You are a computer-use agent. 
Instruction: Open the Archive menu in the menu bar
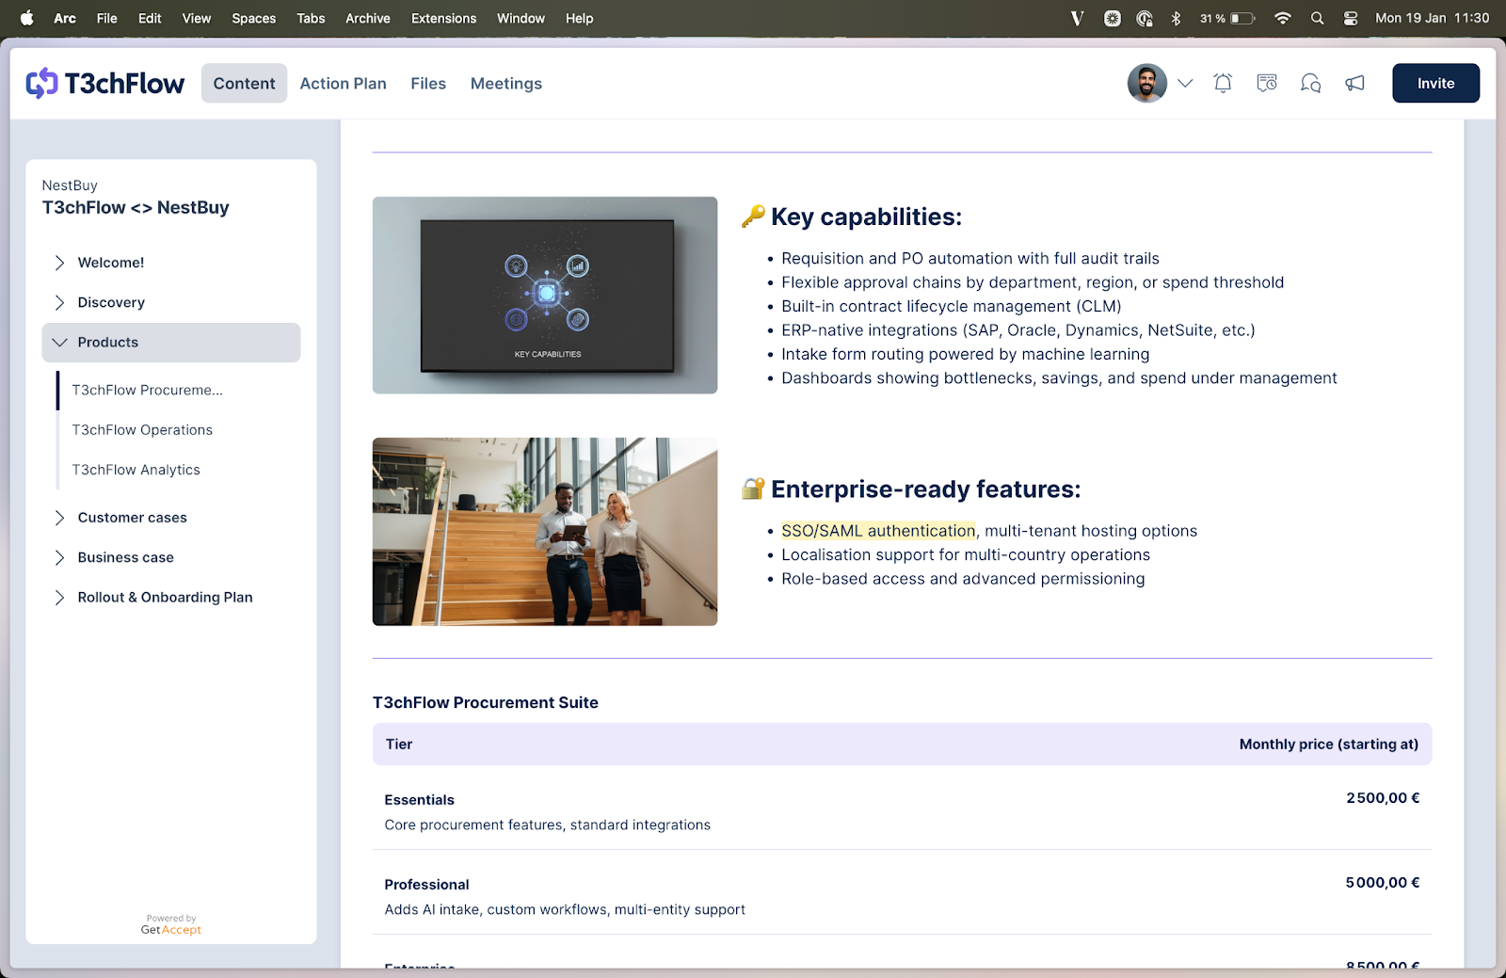(367, 18)
